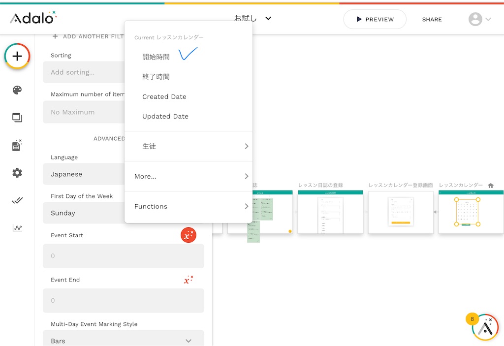Open the Add Component panel
The height and width of the screenshot is (346, 504).
pos(17,56)
